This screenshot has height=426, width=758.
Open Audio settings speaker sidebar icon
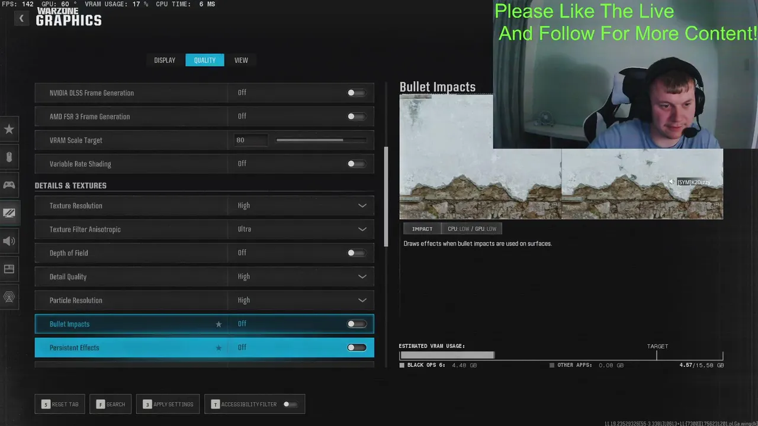click(9, 241)
